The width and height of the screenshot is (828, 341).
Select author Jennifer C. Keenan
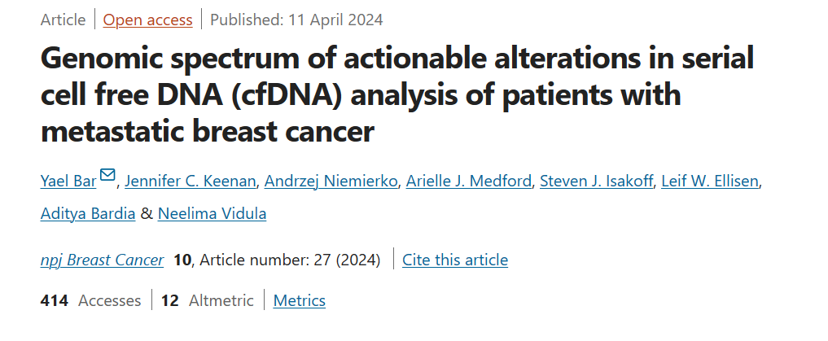[x=191, y=181]
